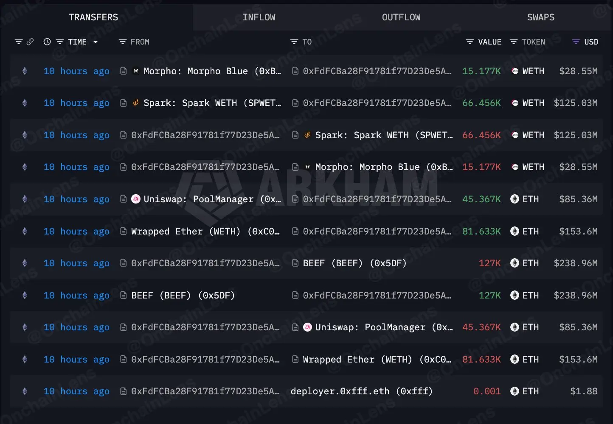Viewport: 613px width, 424px height.
Task: Click the contract icon before BEEF in FROM column
Action: pyautogui.click(x=124, y=296)
